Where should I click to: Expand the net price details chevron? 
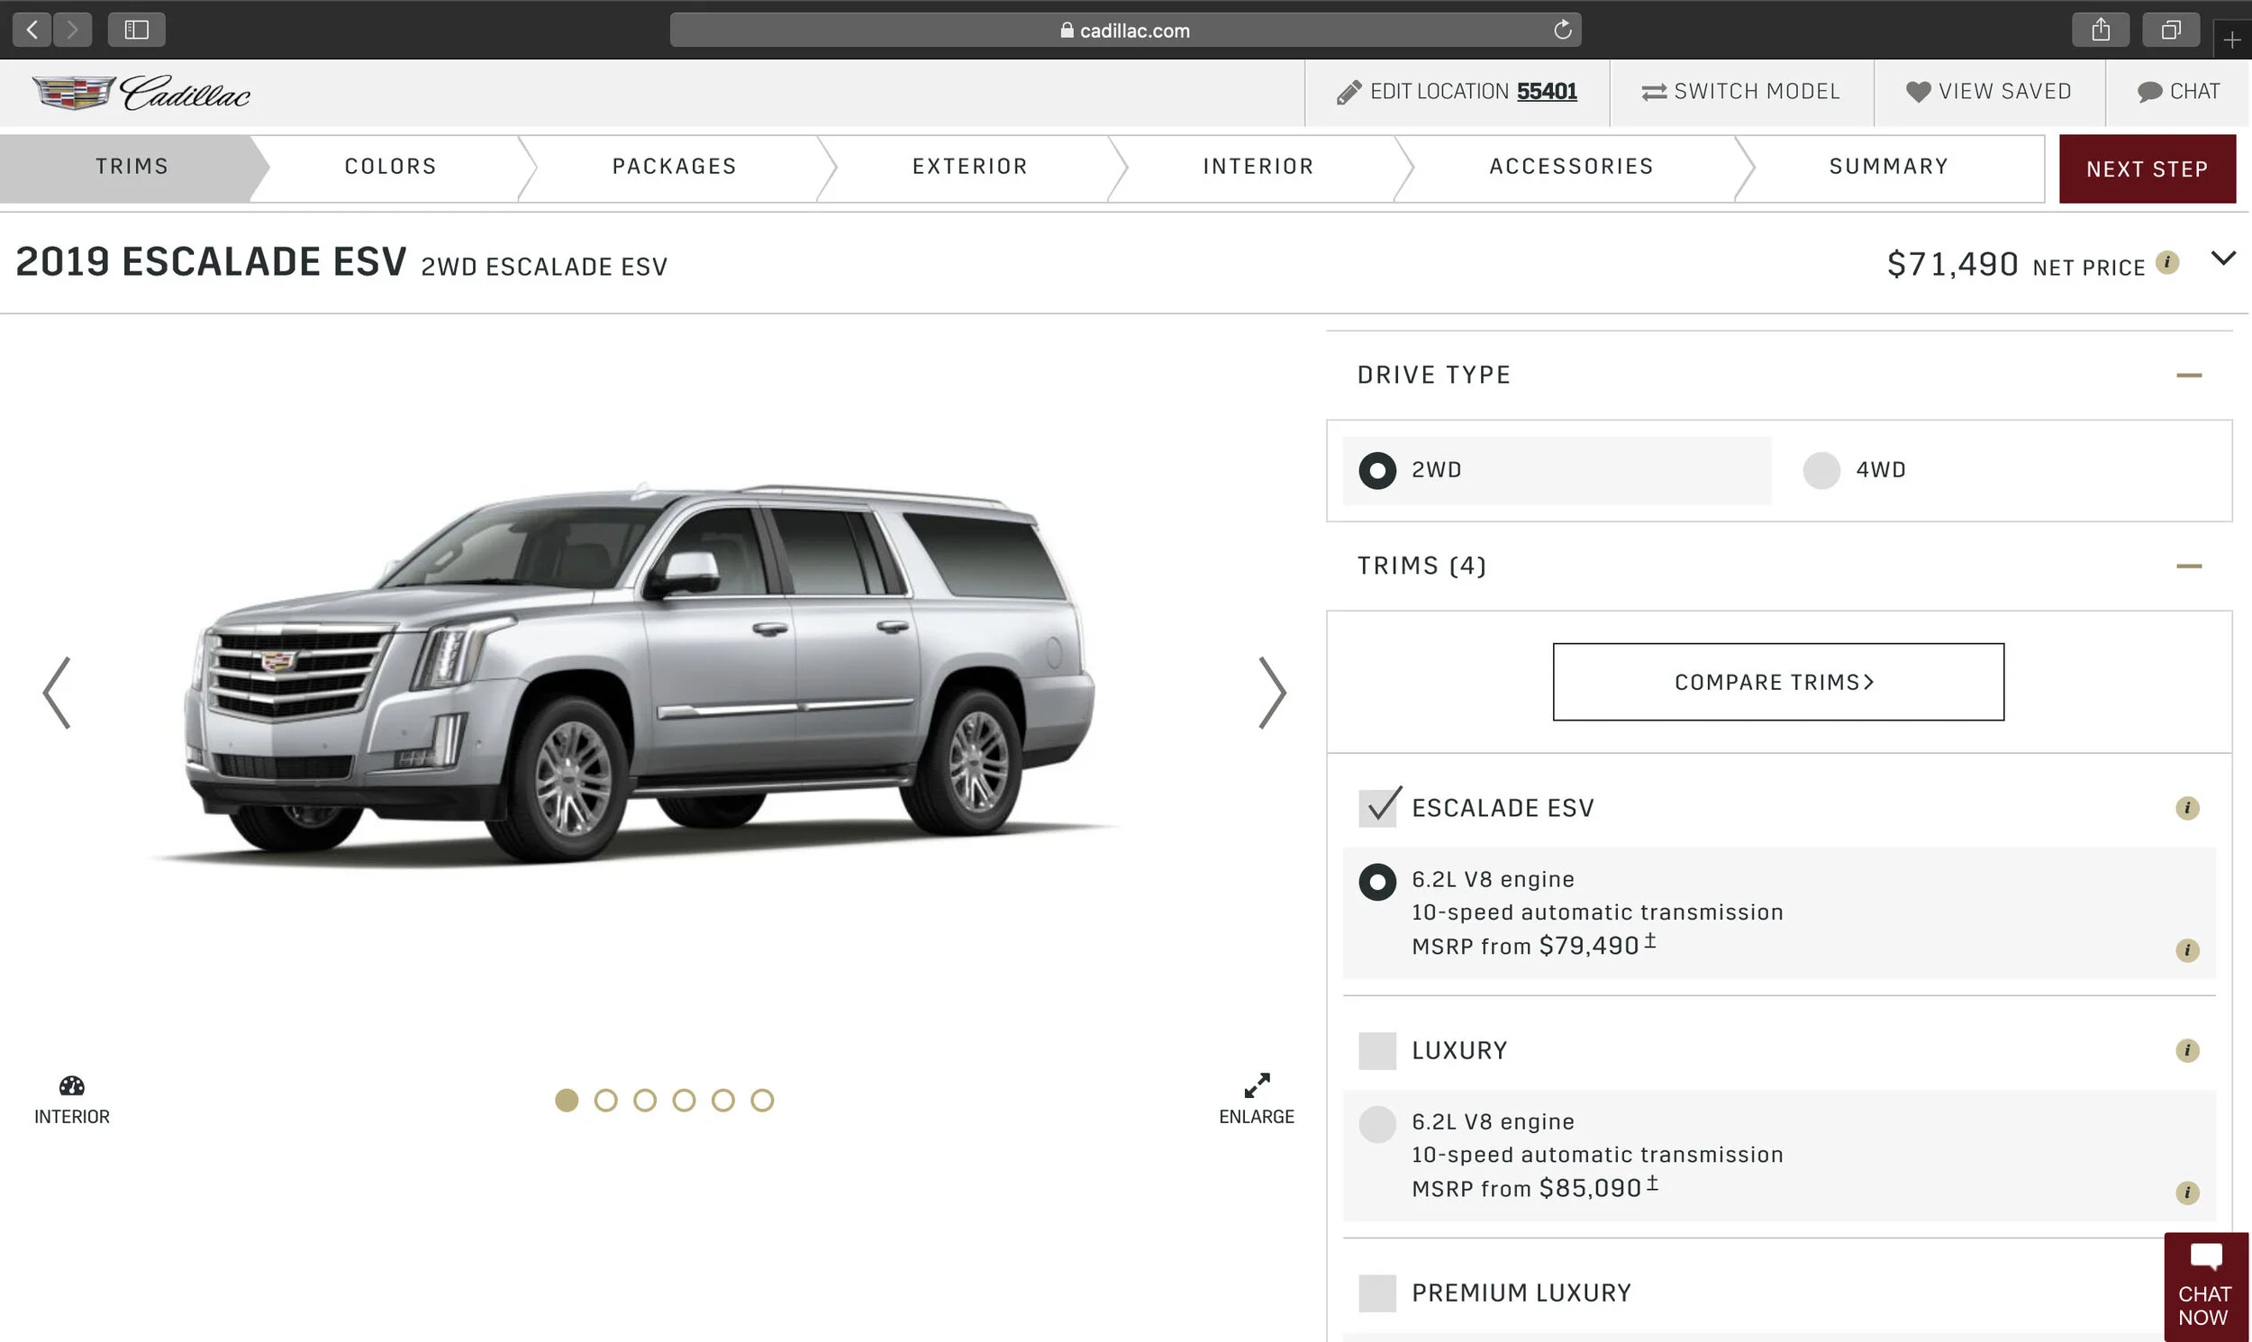(x=2223, y=258)
